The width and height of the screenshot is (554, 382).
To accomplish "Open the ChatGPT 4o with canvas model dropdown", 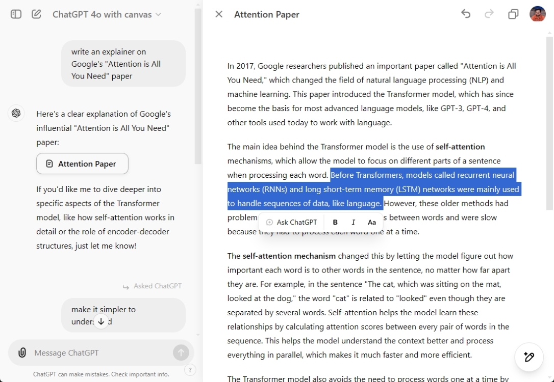I will click(107, 14).
